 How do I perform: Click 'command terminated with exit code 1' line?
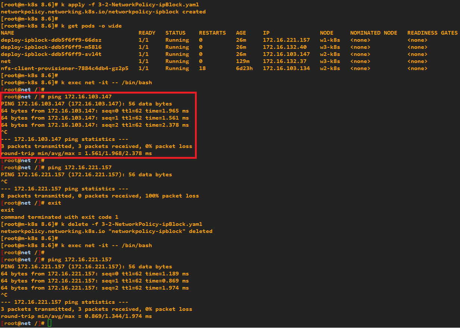tap(59, 217)
